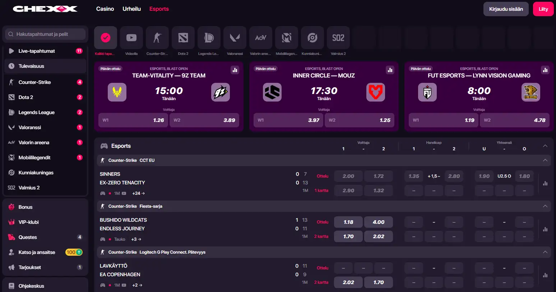Open Tulevaisuus upcoming events in sidebar

[45, 66]
